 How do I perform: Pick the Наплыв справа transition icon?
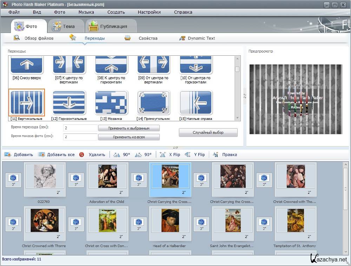[196, 103]
